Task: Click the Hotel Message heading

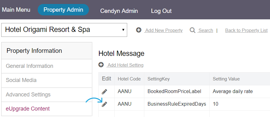Action: 121,53
